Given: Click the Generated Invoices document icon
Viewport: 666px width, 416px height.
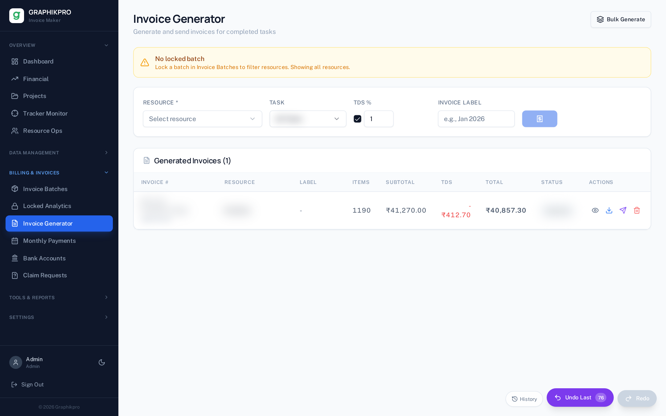Looking at the screenshot, I should coord(146,161).
